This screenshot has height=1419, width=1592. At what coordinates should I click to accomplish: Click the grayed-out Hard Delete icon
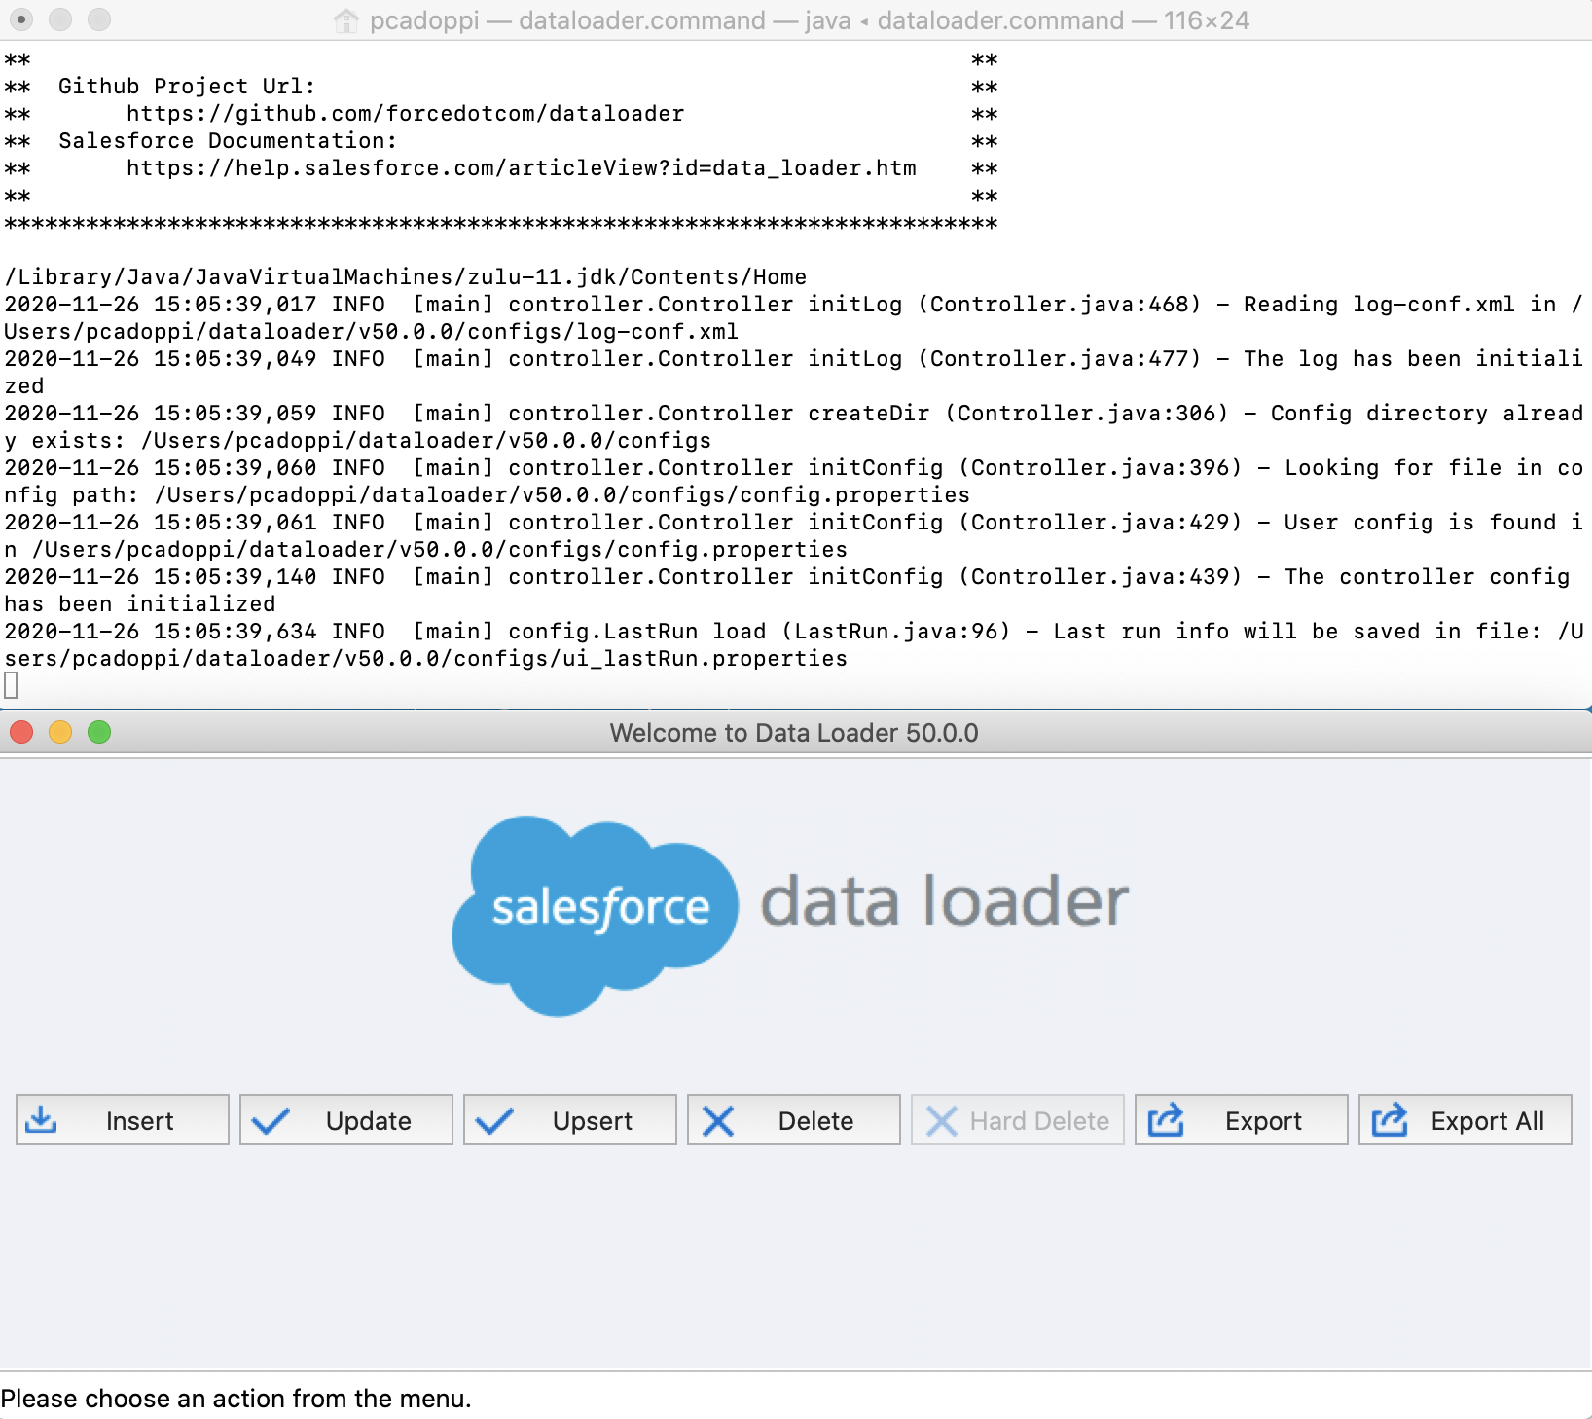[x=941, y=1121]
